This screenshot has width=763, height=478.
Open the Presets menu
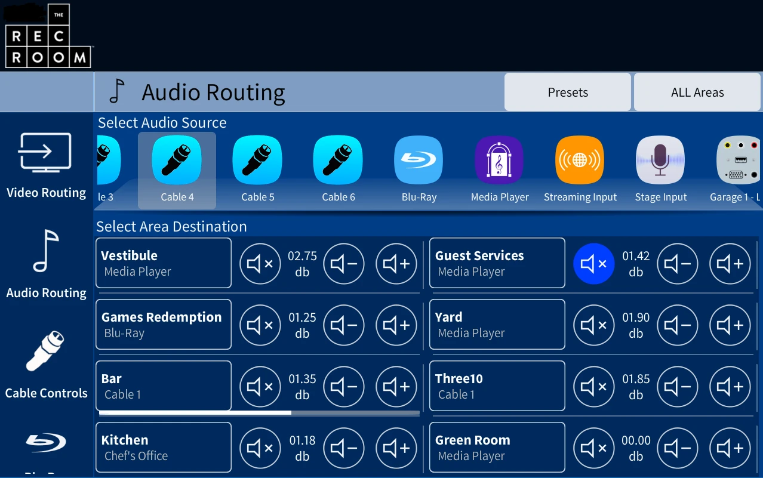tap(567, 92)
